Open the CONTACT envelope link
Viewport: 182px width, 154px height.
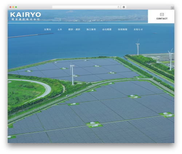162,16
